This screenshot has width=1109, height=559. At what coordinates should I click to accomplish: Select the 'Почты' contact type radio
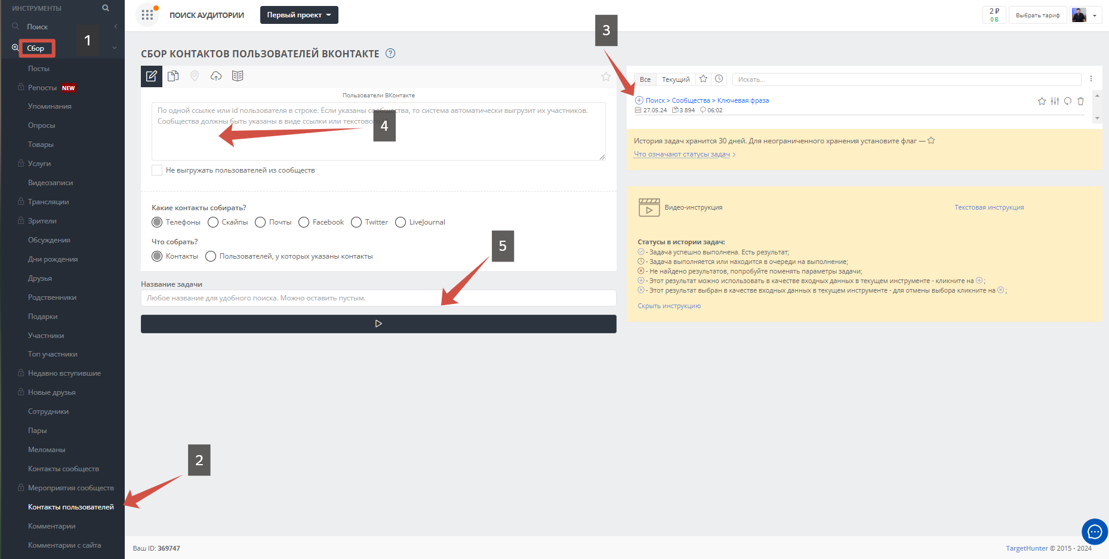click(260, 222)
